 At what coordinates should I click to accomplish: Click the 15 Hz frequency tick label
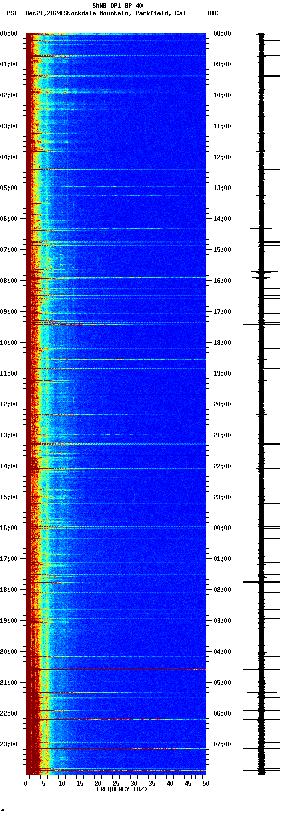point(80,784)
